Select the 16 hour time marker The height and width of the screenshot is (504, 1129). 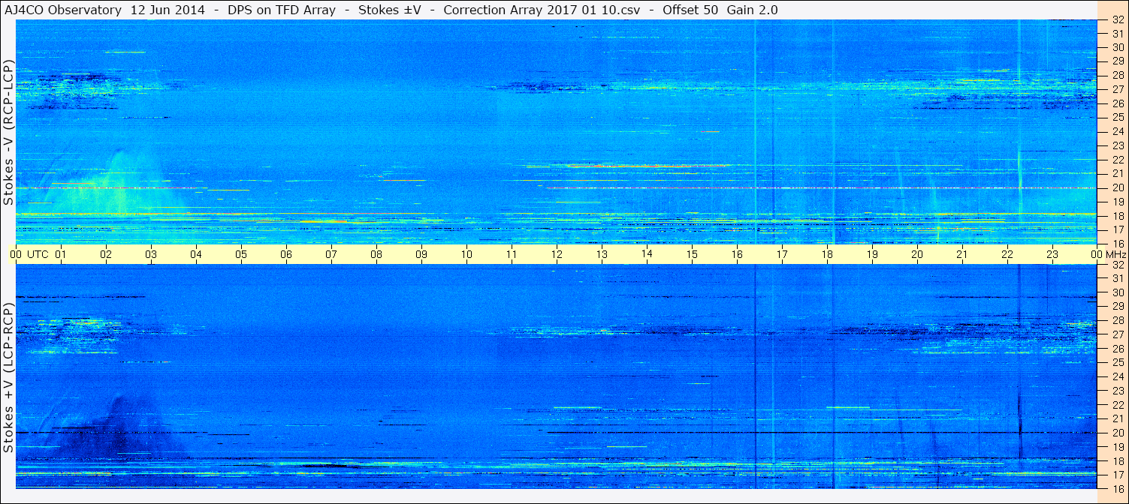(737, 254)
